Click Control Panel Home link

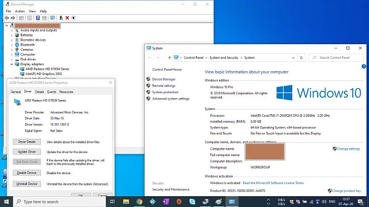(x=167, y=70)
